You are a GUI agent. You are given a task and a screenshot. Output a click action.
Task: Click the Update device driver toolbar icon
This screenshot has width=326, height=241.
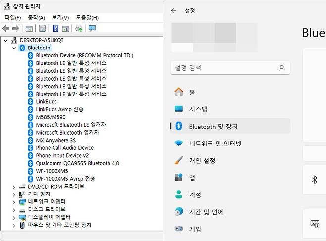pyautogui.click(x=79, y=28)
